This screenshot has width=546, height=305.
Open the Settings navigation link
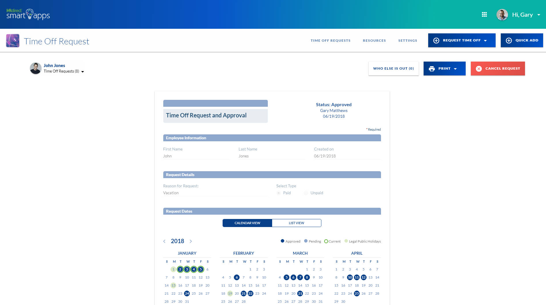(407, 40)
